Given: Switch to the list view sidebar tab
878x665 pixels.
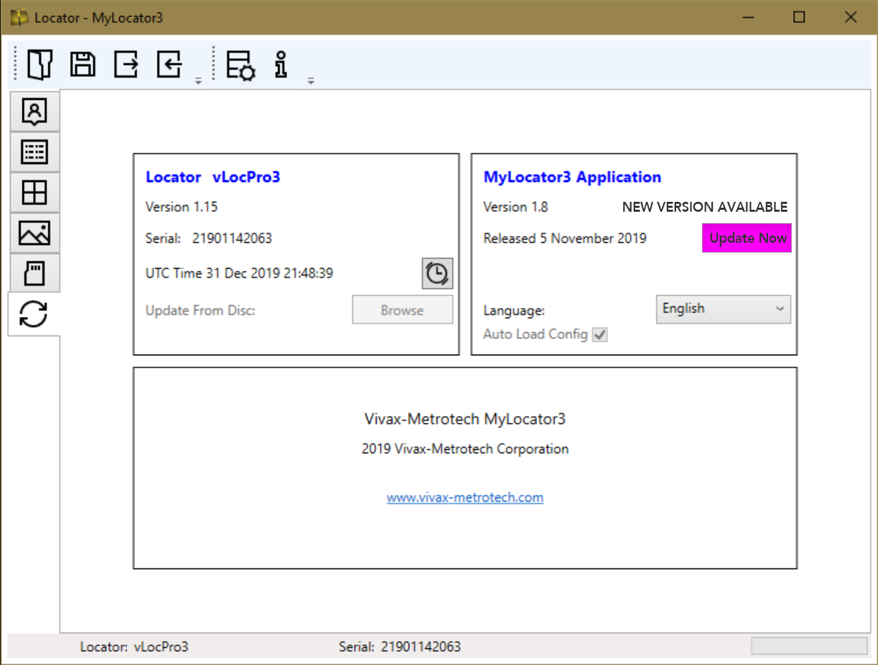Looking at the screenshot, I should click(34, 152).
